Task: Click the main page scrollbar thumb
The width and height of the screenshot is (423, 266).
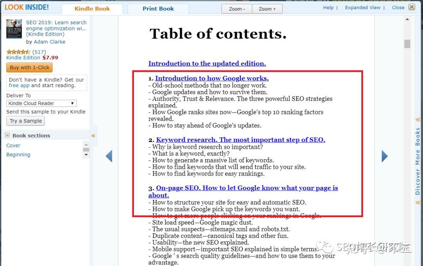Action: tap(407, 44)
